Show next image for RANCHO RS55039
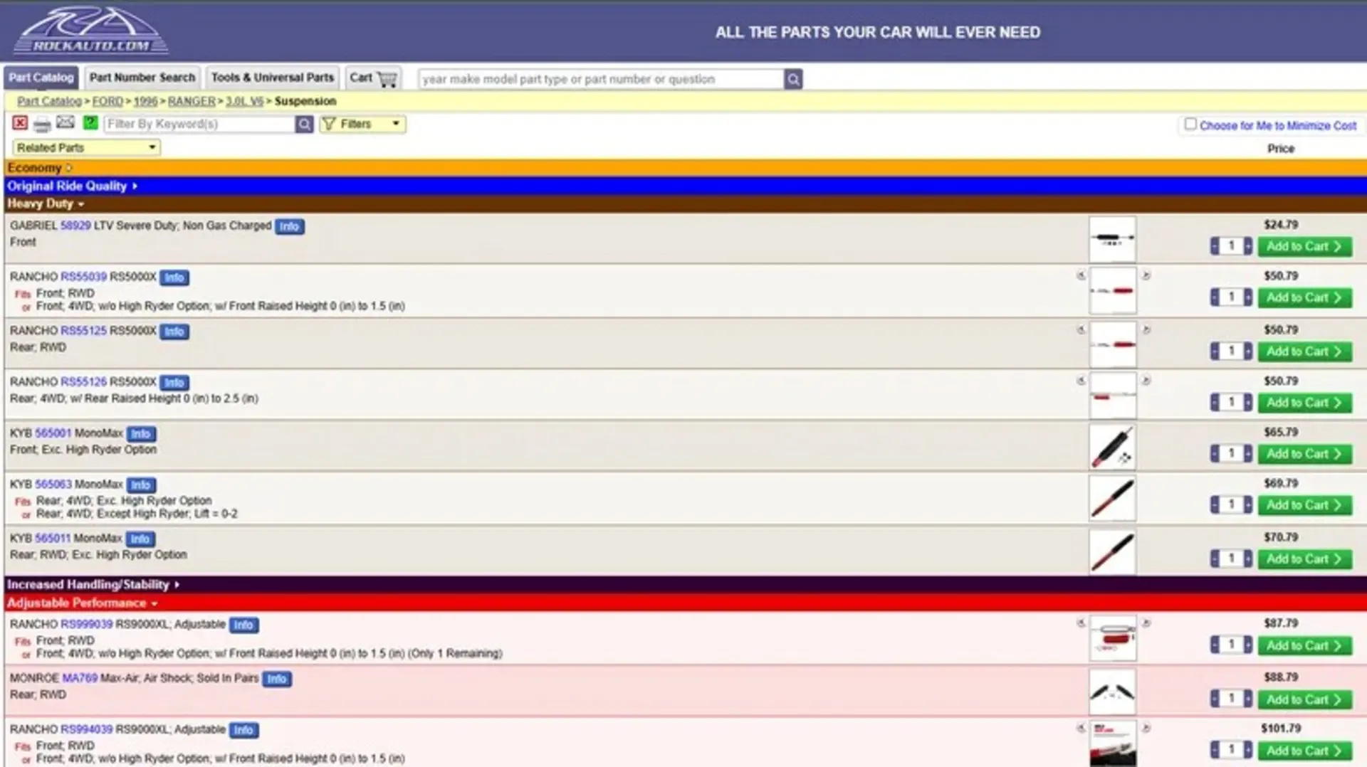The width and height of the screenshot is (1367, 767). click(1146, 275)
